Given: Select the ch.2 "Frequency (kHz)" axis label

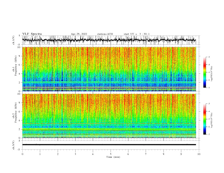Looking at the screenshot, I should [x=16, y=113].
